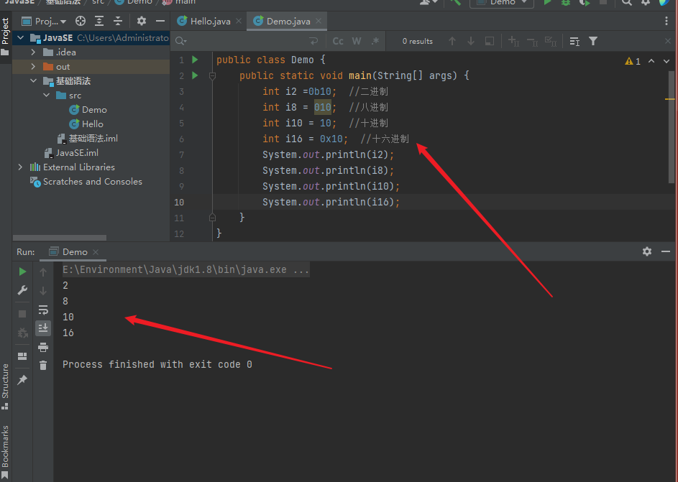
Task: Collapse the src folder
Action: pos(46,95)
